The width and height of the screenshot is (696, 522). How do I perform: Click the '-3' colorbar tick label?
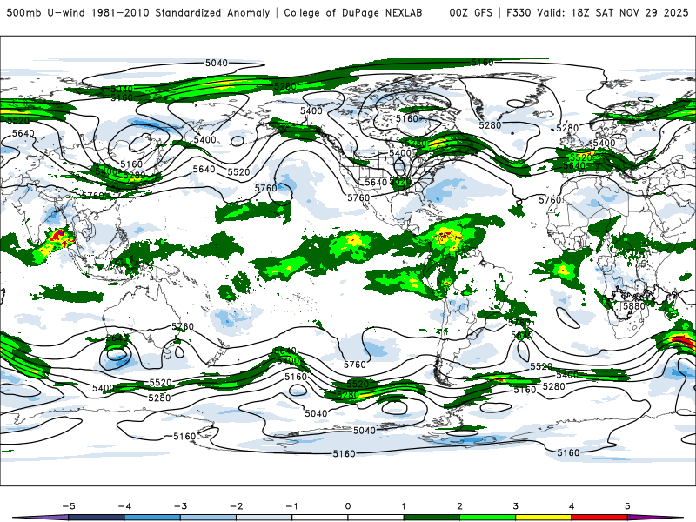click(x=180, y=506)
